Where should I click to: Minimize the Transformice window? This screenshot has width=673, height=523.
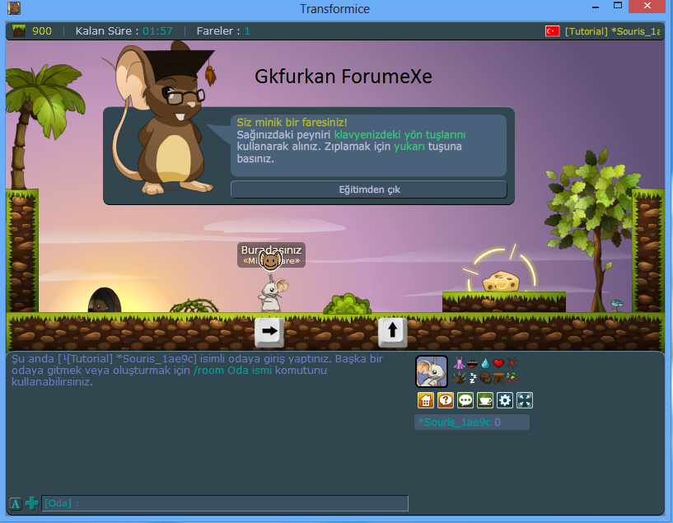pyautogui.click(x=596, y=7)
